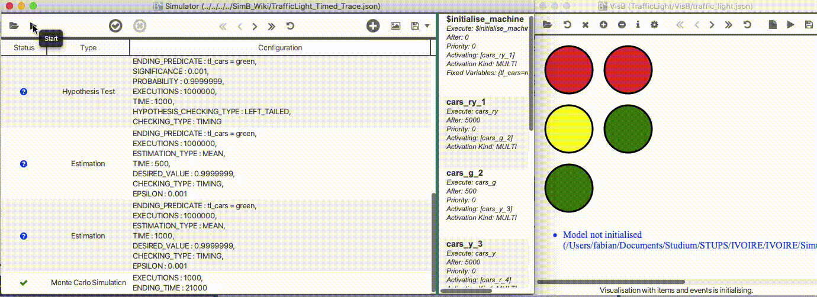Viewport: 817px width, 297px height.
Task: Reload the VisB visualisation
Action: (567, 25)
